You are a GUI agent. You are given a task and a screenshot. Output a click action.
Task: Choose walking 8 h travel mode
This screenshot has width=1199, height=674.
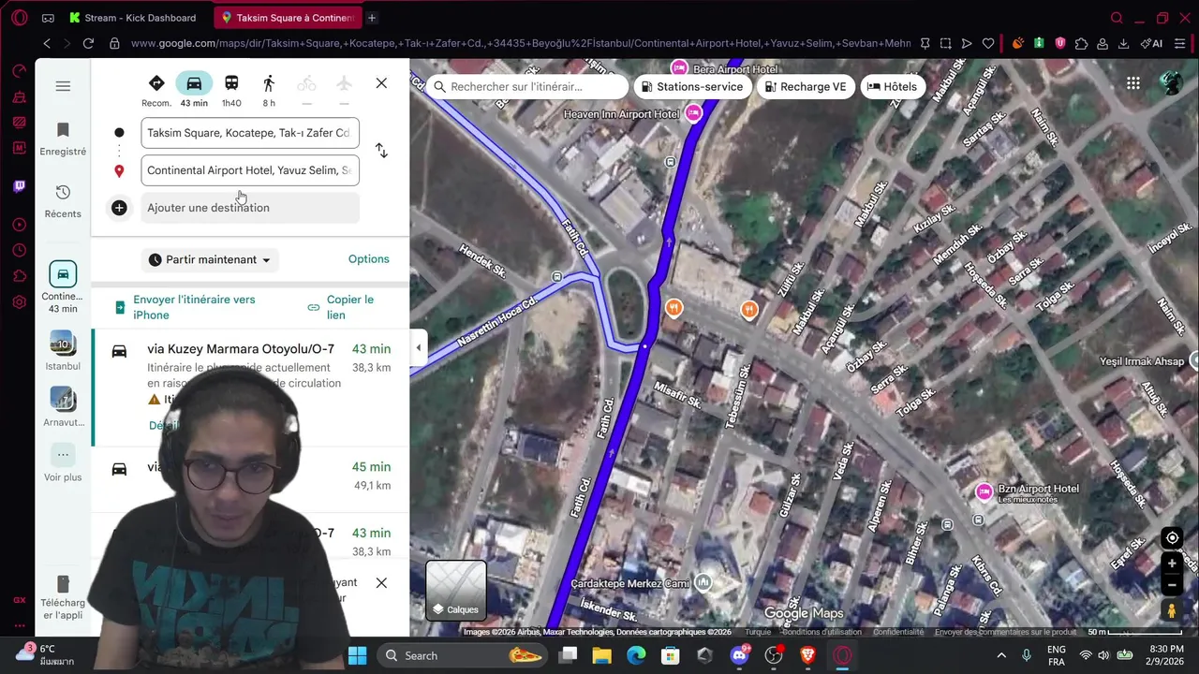(x=269, y=91)
